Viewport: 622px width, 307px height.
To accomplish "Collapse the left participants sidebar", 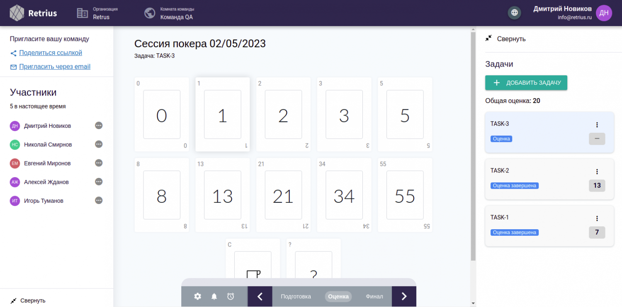I will (28, 300).
